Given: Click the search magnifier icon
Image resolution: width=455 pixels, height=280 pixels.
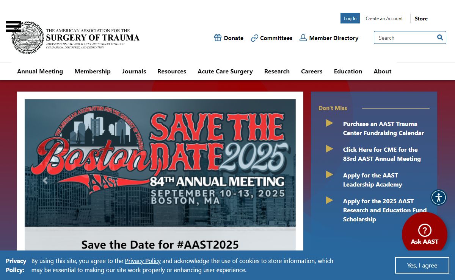Looking at the screenshot, I should point(440,37).
